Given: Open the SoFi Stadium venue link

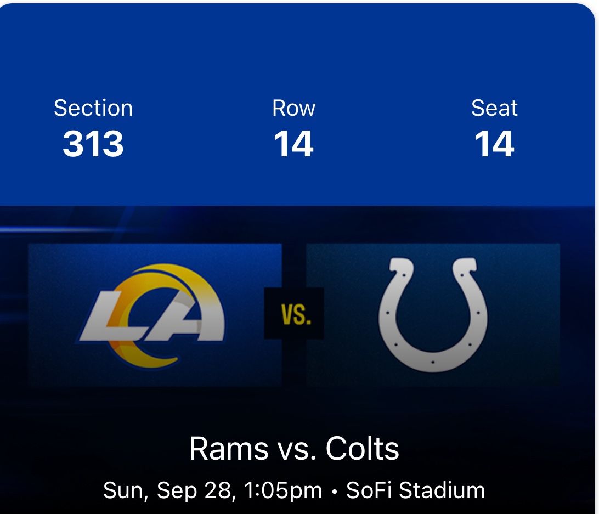Looking at the screenshot, I should (415, 490).
